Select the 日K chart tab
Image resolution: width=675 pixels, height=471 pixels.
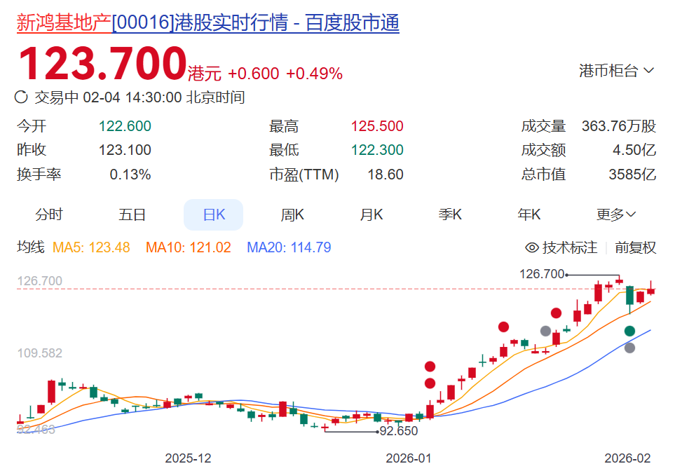214,214
